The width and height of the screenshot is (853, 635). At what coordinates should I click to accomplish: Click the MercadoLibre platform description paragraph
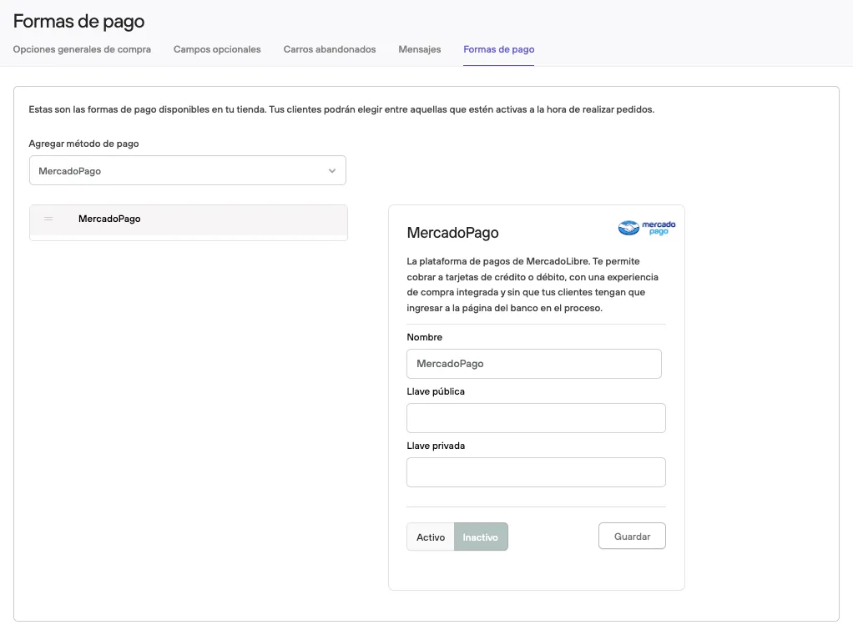(x=532, y=285)
